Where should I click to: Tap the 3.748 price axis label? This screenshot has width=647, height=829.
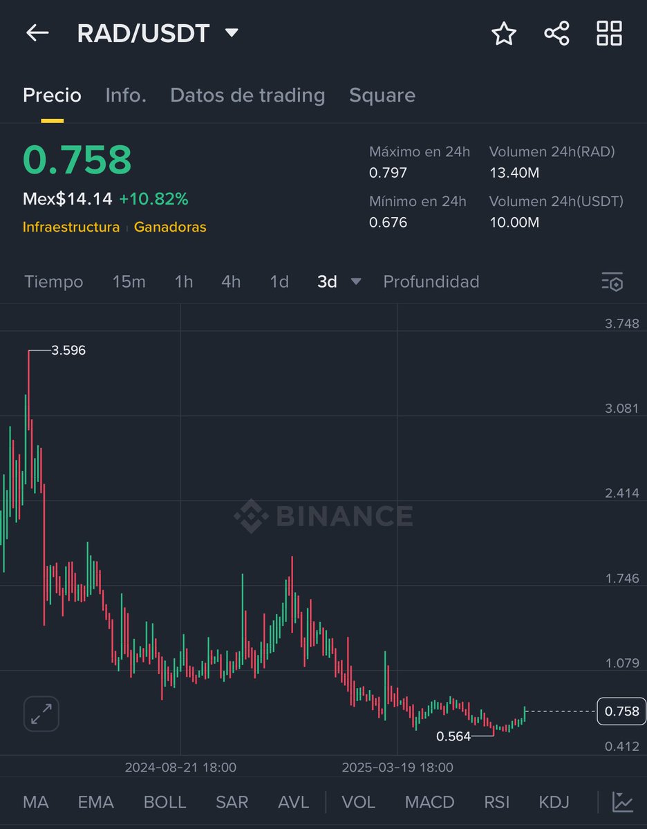(x=621, y=323)
